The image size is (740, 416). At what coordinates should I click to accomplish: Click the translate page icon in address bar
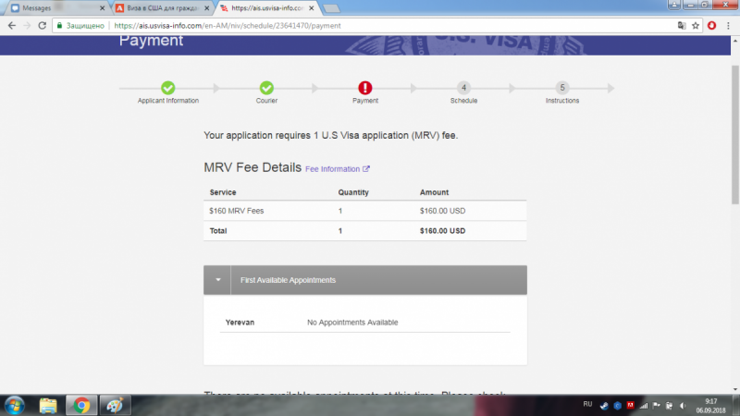[x=681, y=26]
